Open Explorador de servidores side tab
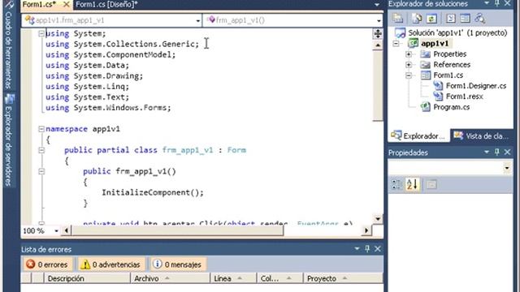Image resolution: width=520 pixels, height=292 pixels. [9, 140]
